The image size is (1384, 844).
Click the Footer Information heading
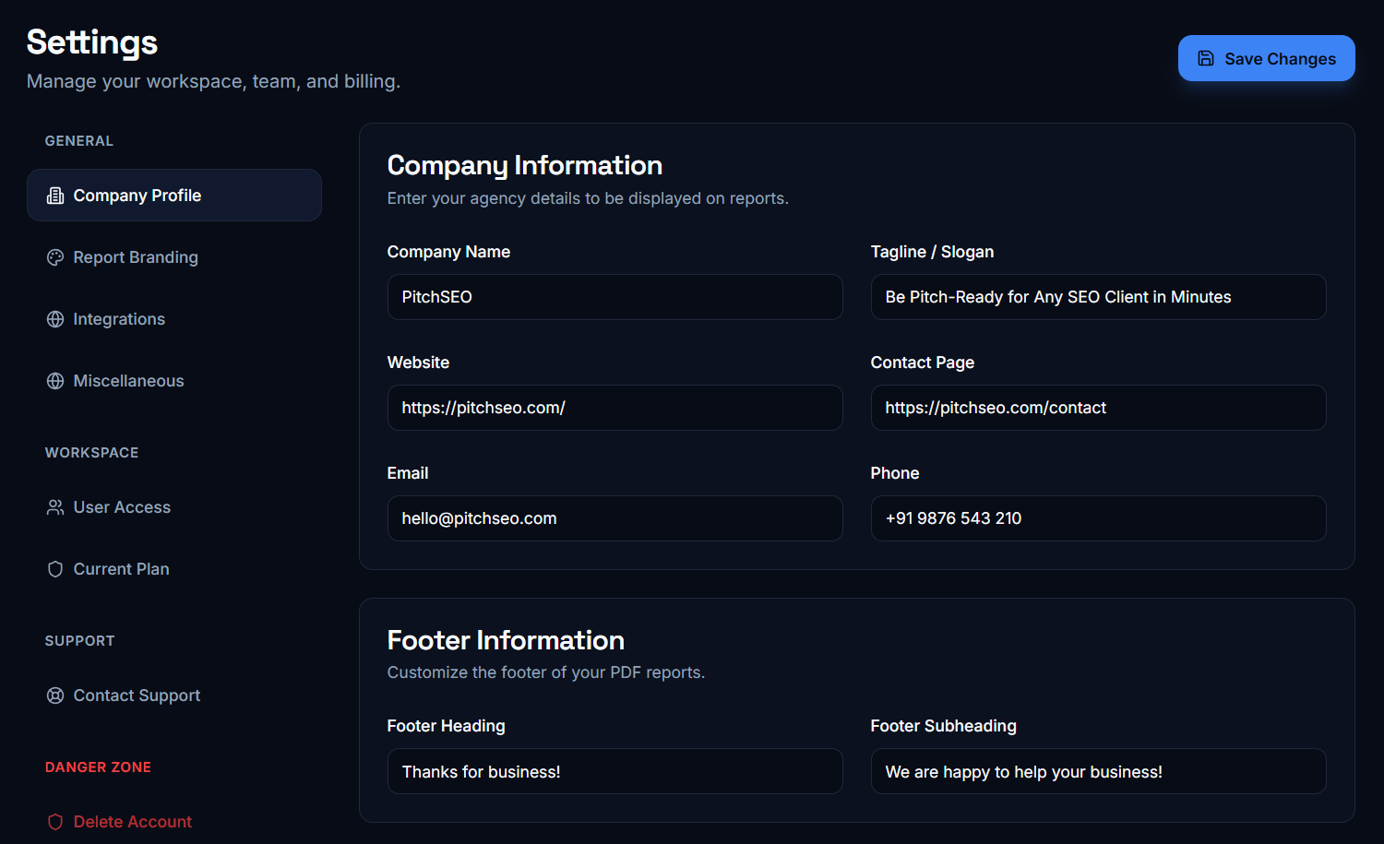[506, 640]
